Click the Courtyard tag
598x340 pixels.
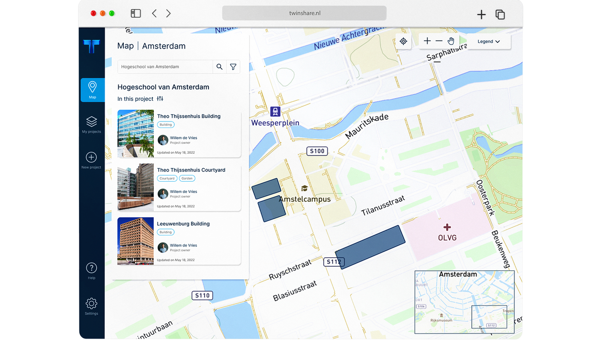167,178
